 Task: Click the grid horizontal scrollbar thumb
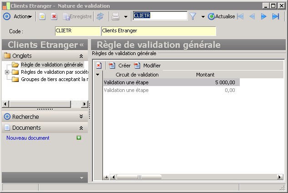pyautogui.click(x=139, y=177)
